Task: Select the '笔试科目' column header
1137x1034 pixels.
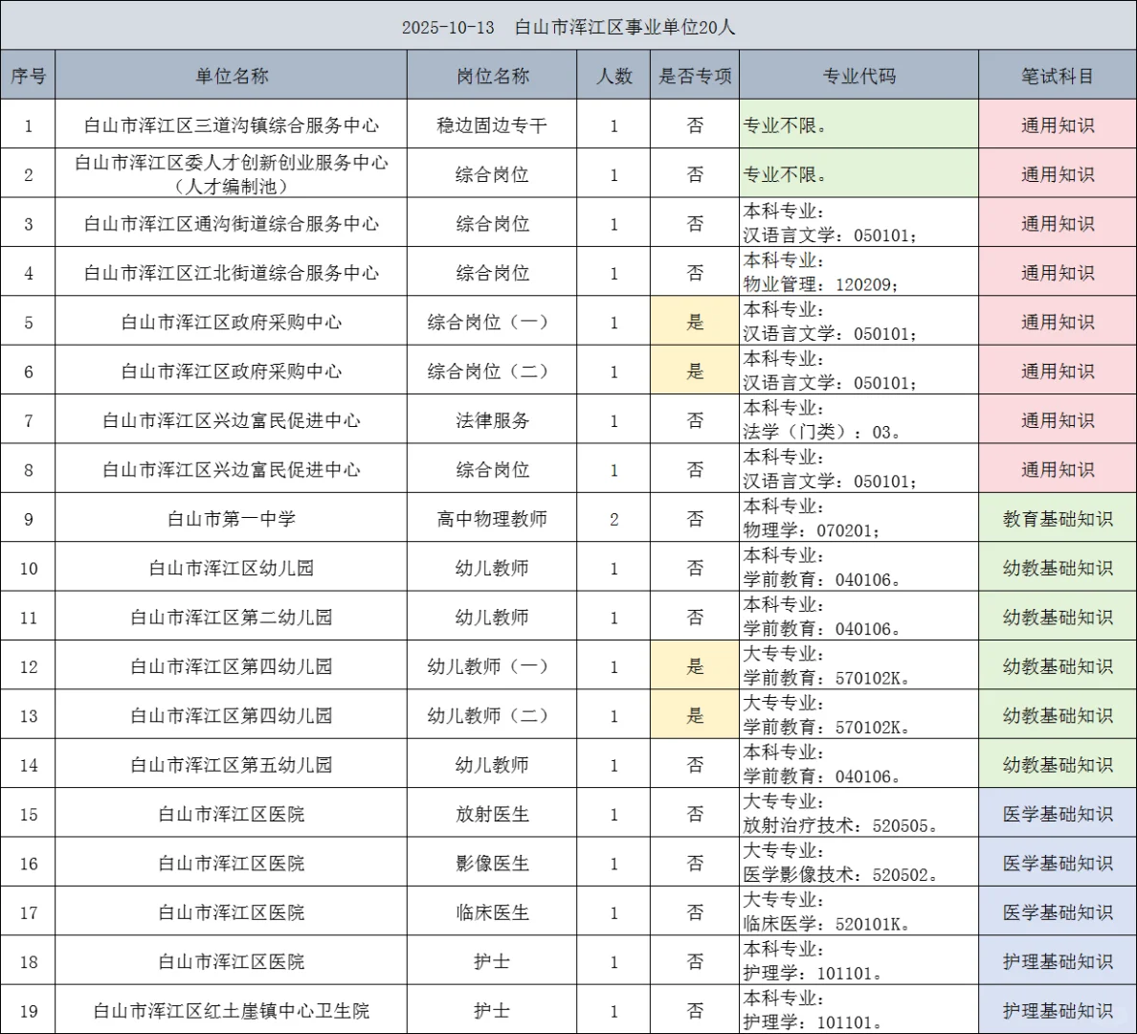Action: 1058,76
